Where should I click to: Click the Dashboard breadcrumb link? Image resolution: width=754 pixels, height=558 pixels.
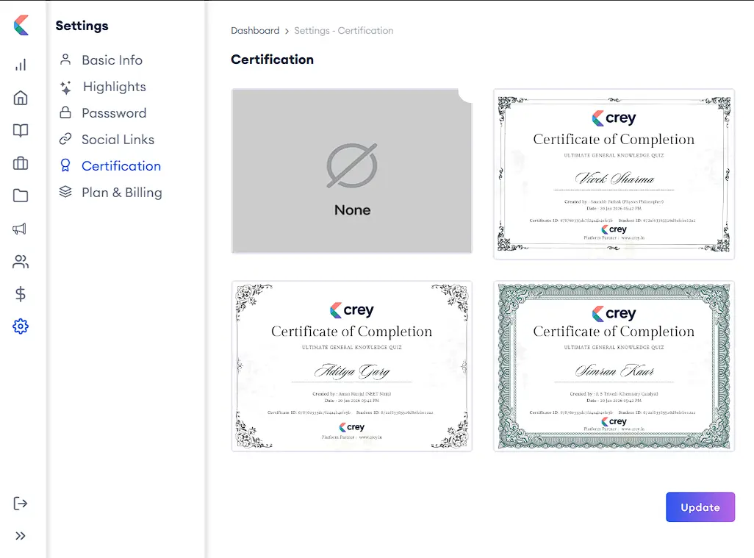(x=255, y=31)
